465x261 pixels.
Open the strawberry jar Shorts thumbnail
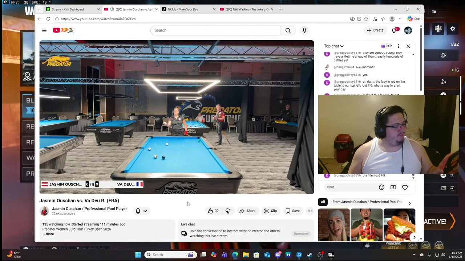point(367,225)
